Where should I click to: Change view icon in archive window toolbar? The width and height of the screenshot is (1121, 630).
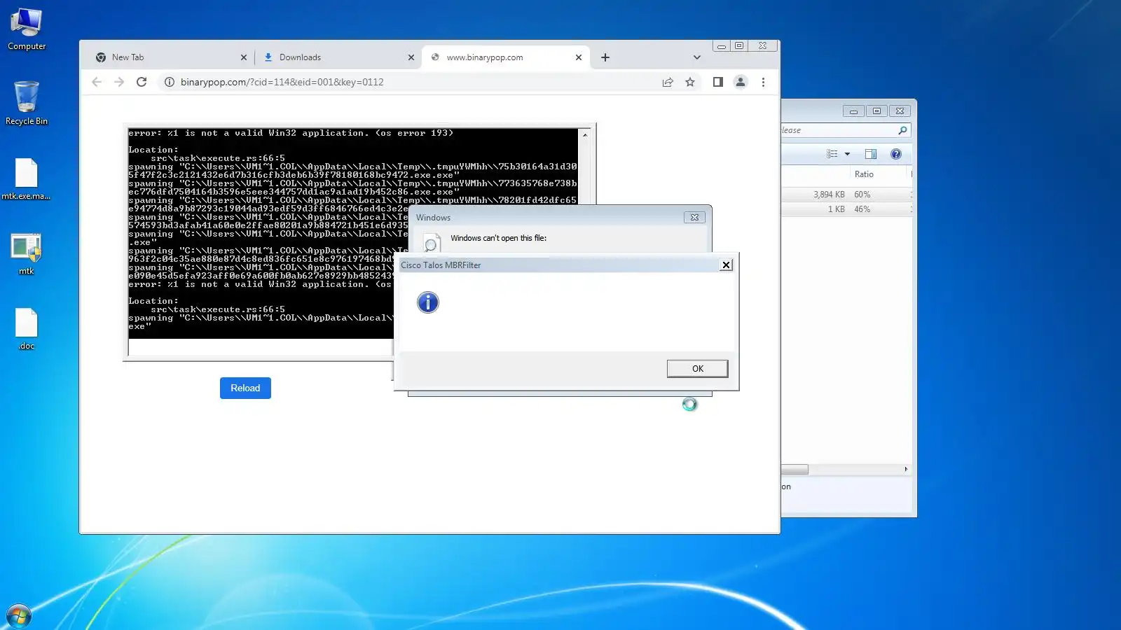point(832,154)
